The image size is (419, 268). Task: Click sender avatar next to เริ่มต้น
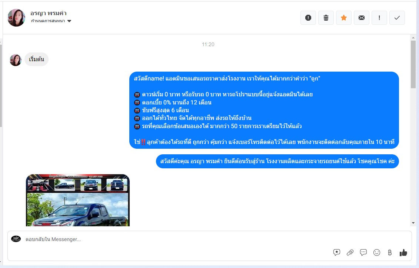(x=16, y=60)
